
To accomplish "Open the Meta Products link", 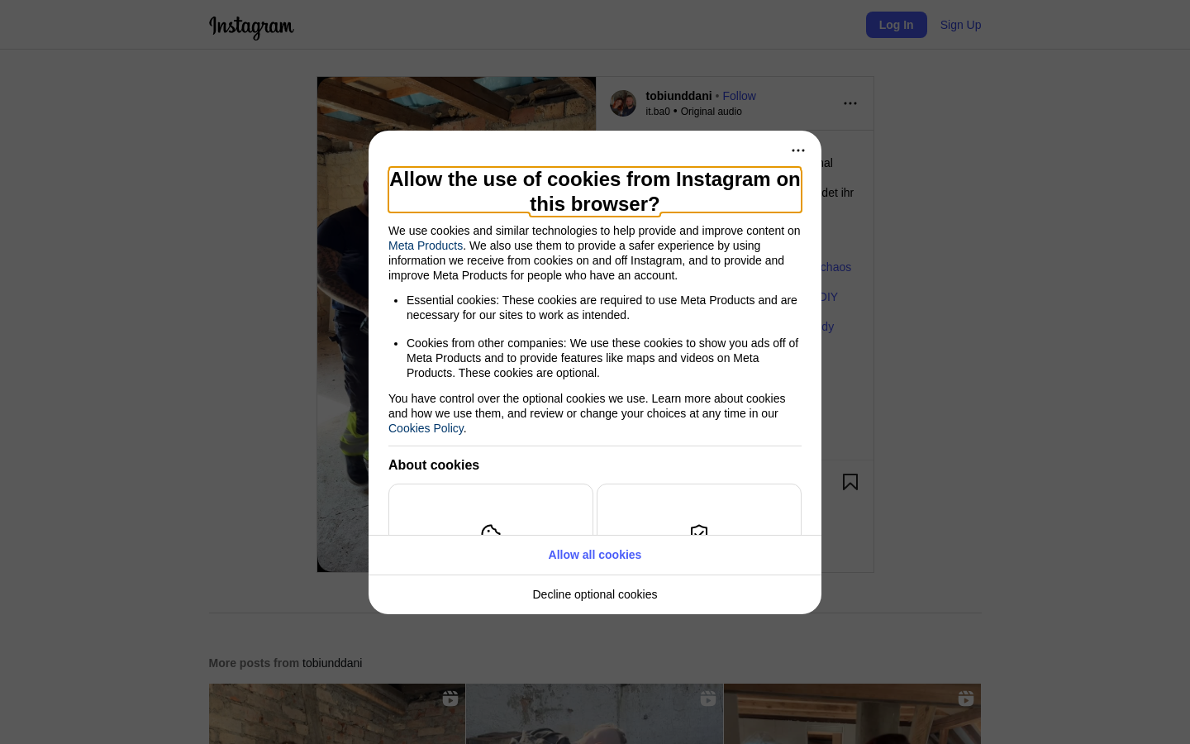I will coord(426,246).
